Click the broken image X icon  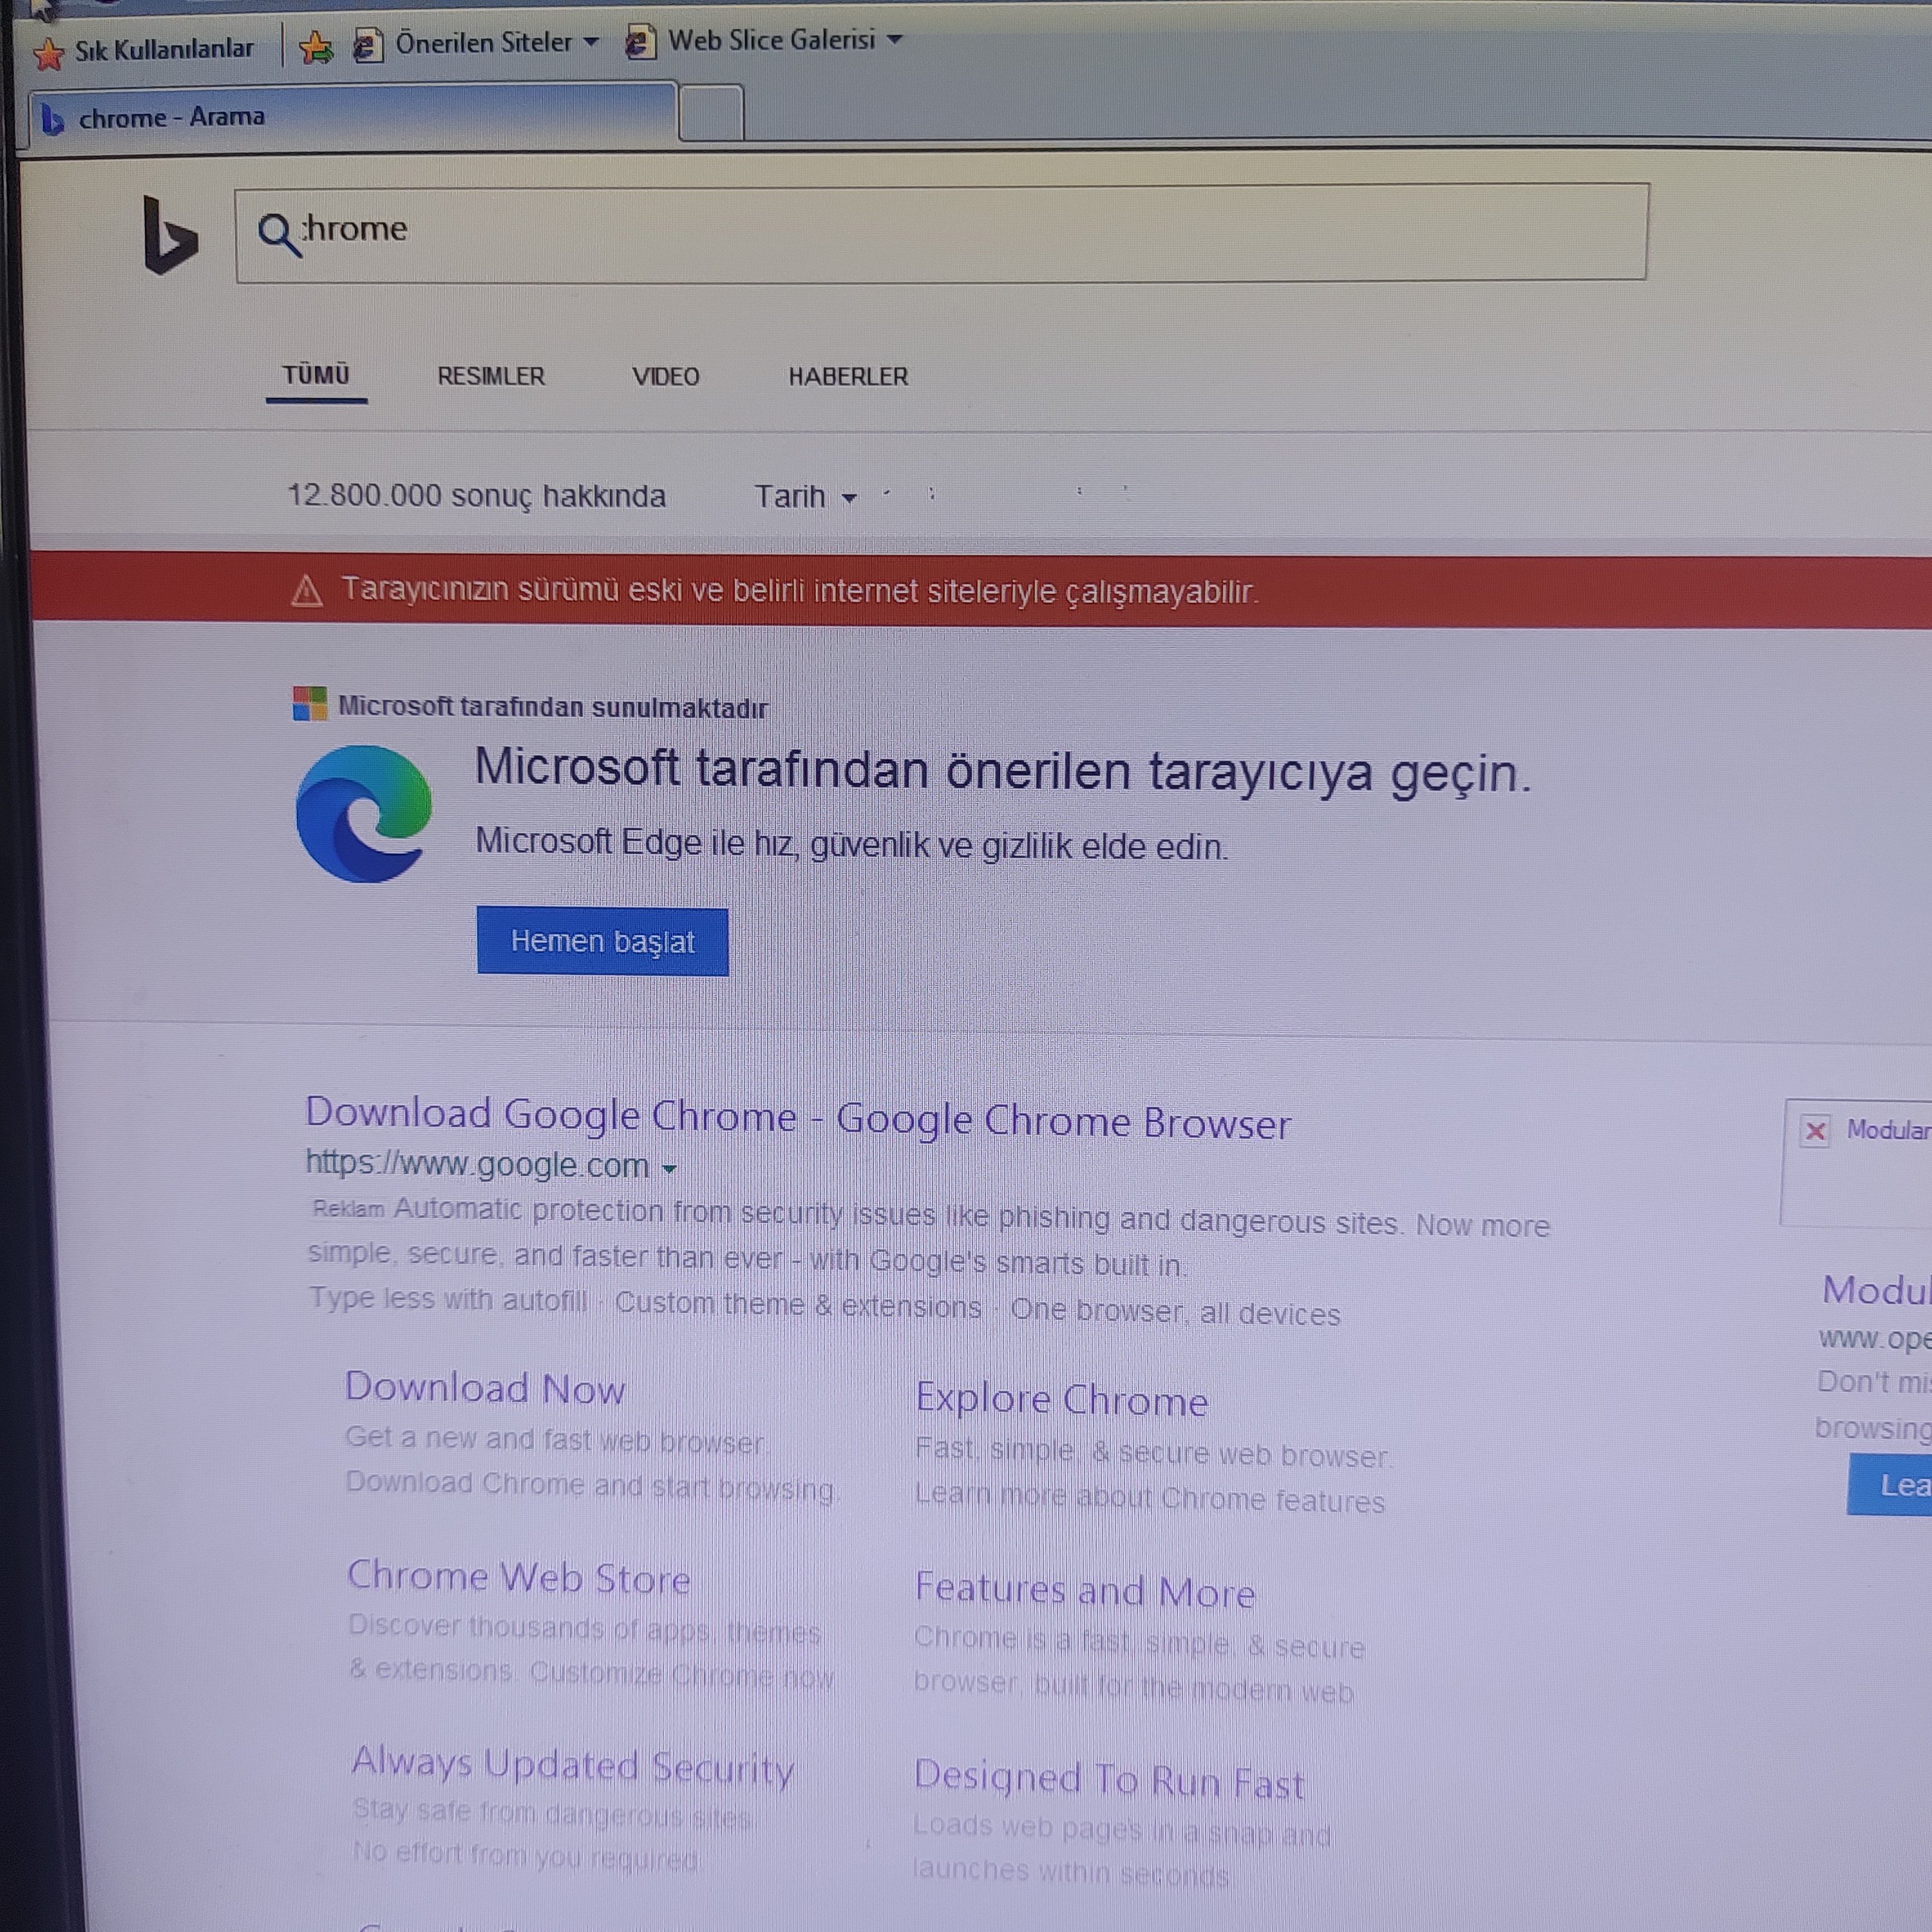click(1815, 1131)
